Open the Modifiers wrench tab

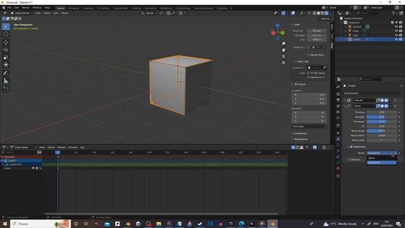coord(338,139)
